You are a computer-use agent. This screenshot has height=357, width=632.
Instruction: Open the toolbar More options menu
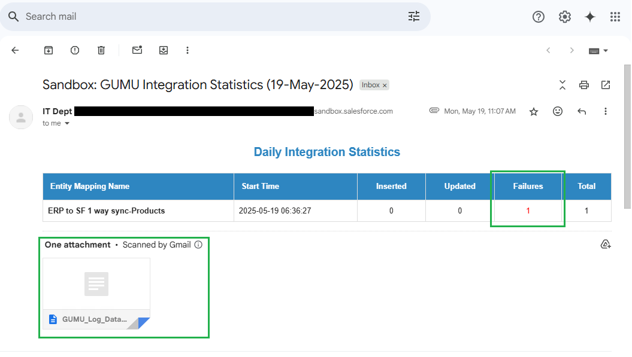(x=188, y=50)
